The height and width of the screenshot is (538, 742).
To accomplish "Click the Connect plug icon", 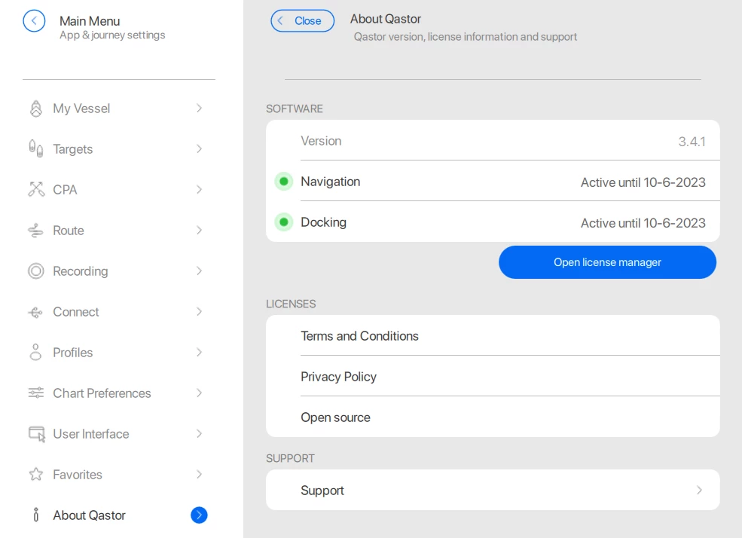I will pyautogui.click(x=35, y=311).
